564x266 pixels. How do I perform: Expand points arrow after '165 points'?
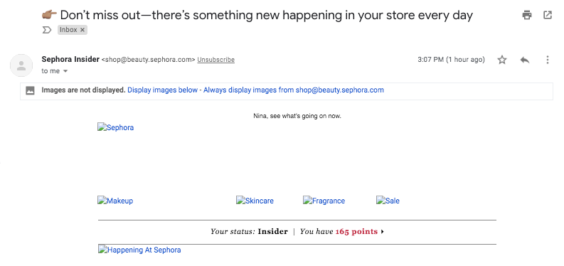[x=383, y=232]
